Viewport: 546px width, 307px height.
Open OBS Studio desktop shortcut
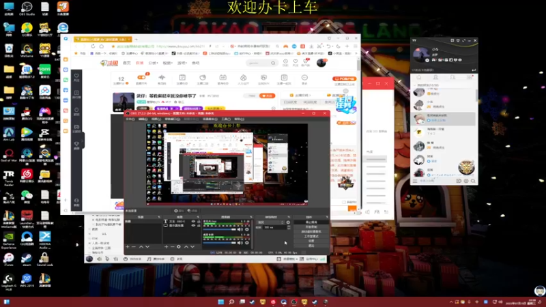(27, 8)
